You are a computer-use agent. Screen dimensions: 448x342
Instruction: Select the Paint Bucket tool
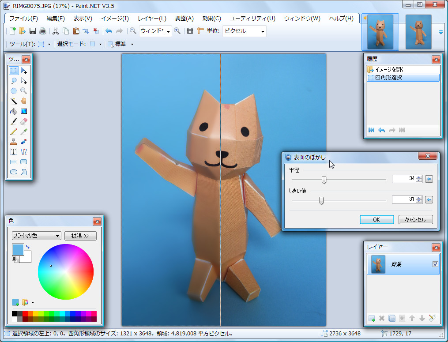click(14, 111)
